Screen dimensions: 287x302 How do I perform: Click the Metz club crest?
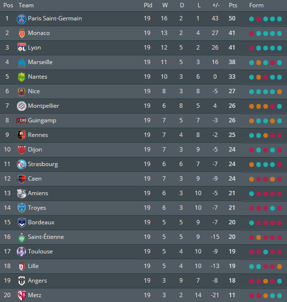click(21, 295)
